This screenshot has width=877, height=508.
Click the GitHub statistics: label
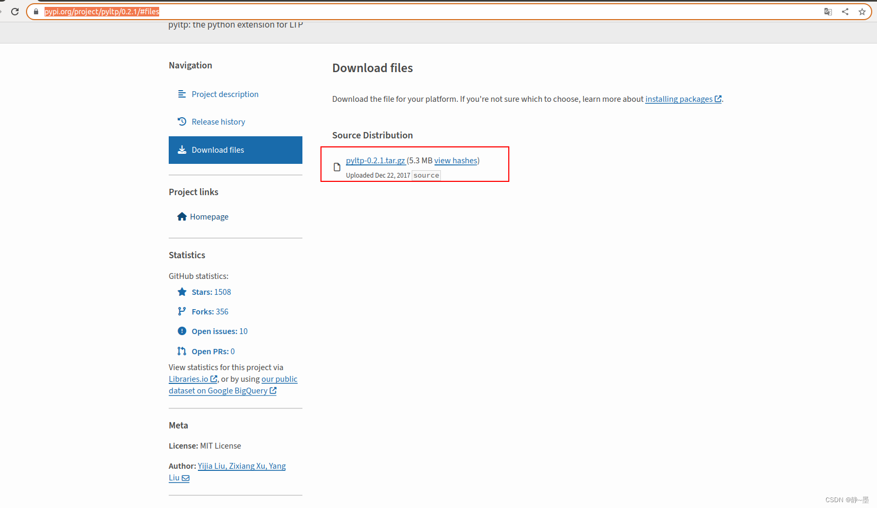tap(198, 276)
